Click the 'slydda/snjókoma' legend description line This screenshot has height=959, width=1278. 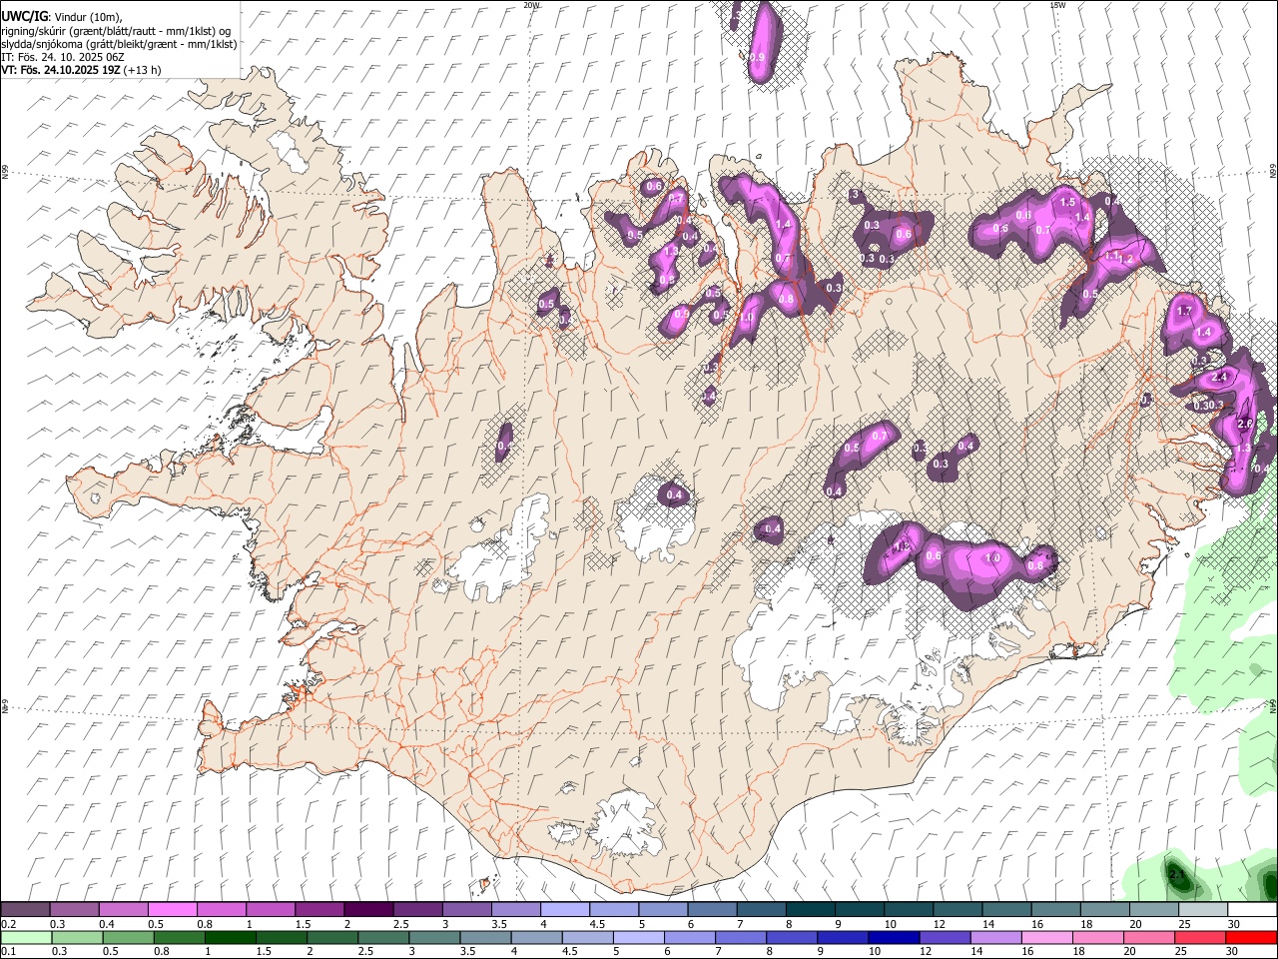(x=119, y=44)
